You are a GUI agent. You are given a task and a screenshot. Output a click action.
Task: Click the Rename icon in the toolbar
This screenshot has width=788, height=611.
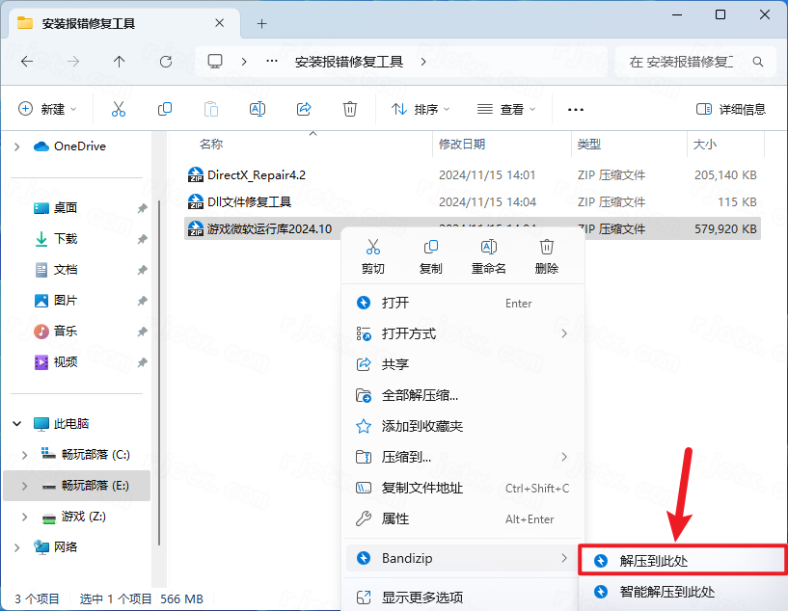tap(258, 109)
